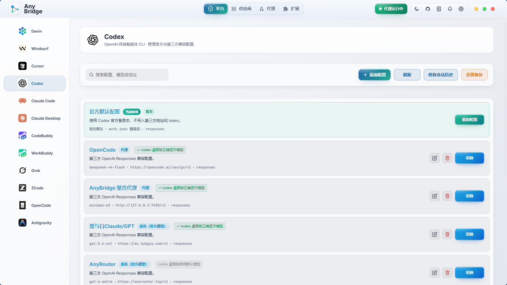Open the Antigravity platform entry

35,223
